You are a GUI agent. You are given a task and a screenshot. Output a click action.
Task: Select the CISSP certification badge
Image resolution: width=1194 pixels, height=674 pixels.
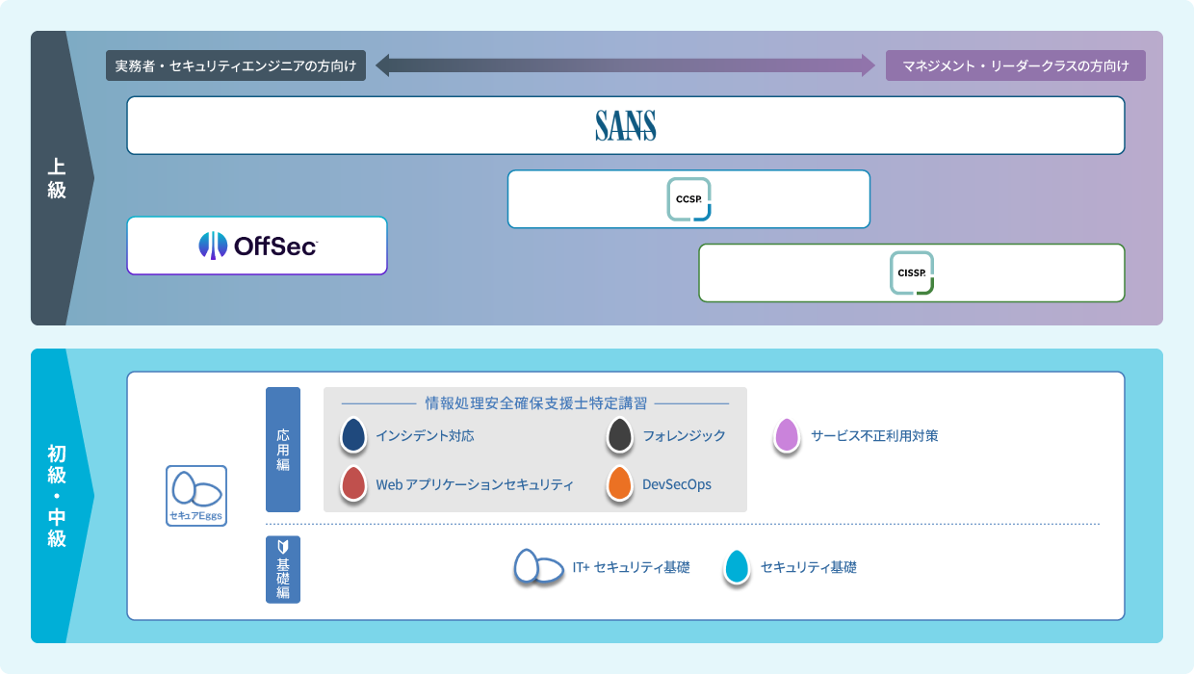[911, 272]
